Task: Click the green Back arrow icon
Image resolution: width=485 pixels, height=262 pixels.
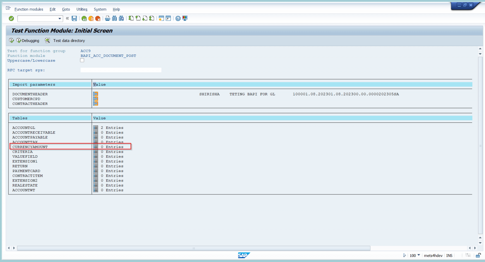Action: click(84, 19)
